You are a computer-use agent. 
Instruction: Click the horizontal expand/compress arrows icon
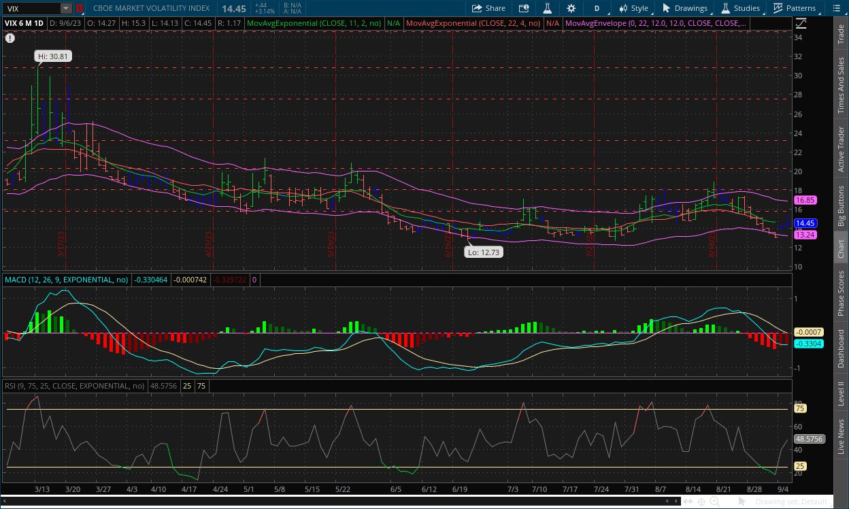689,502
